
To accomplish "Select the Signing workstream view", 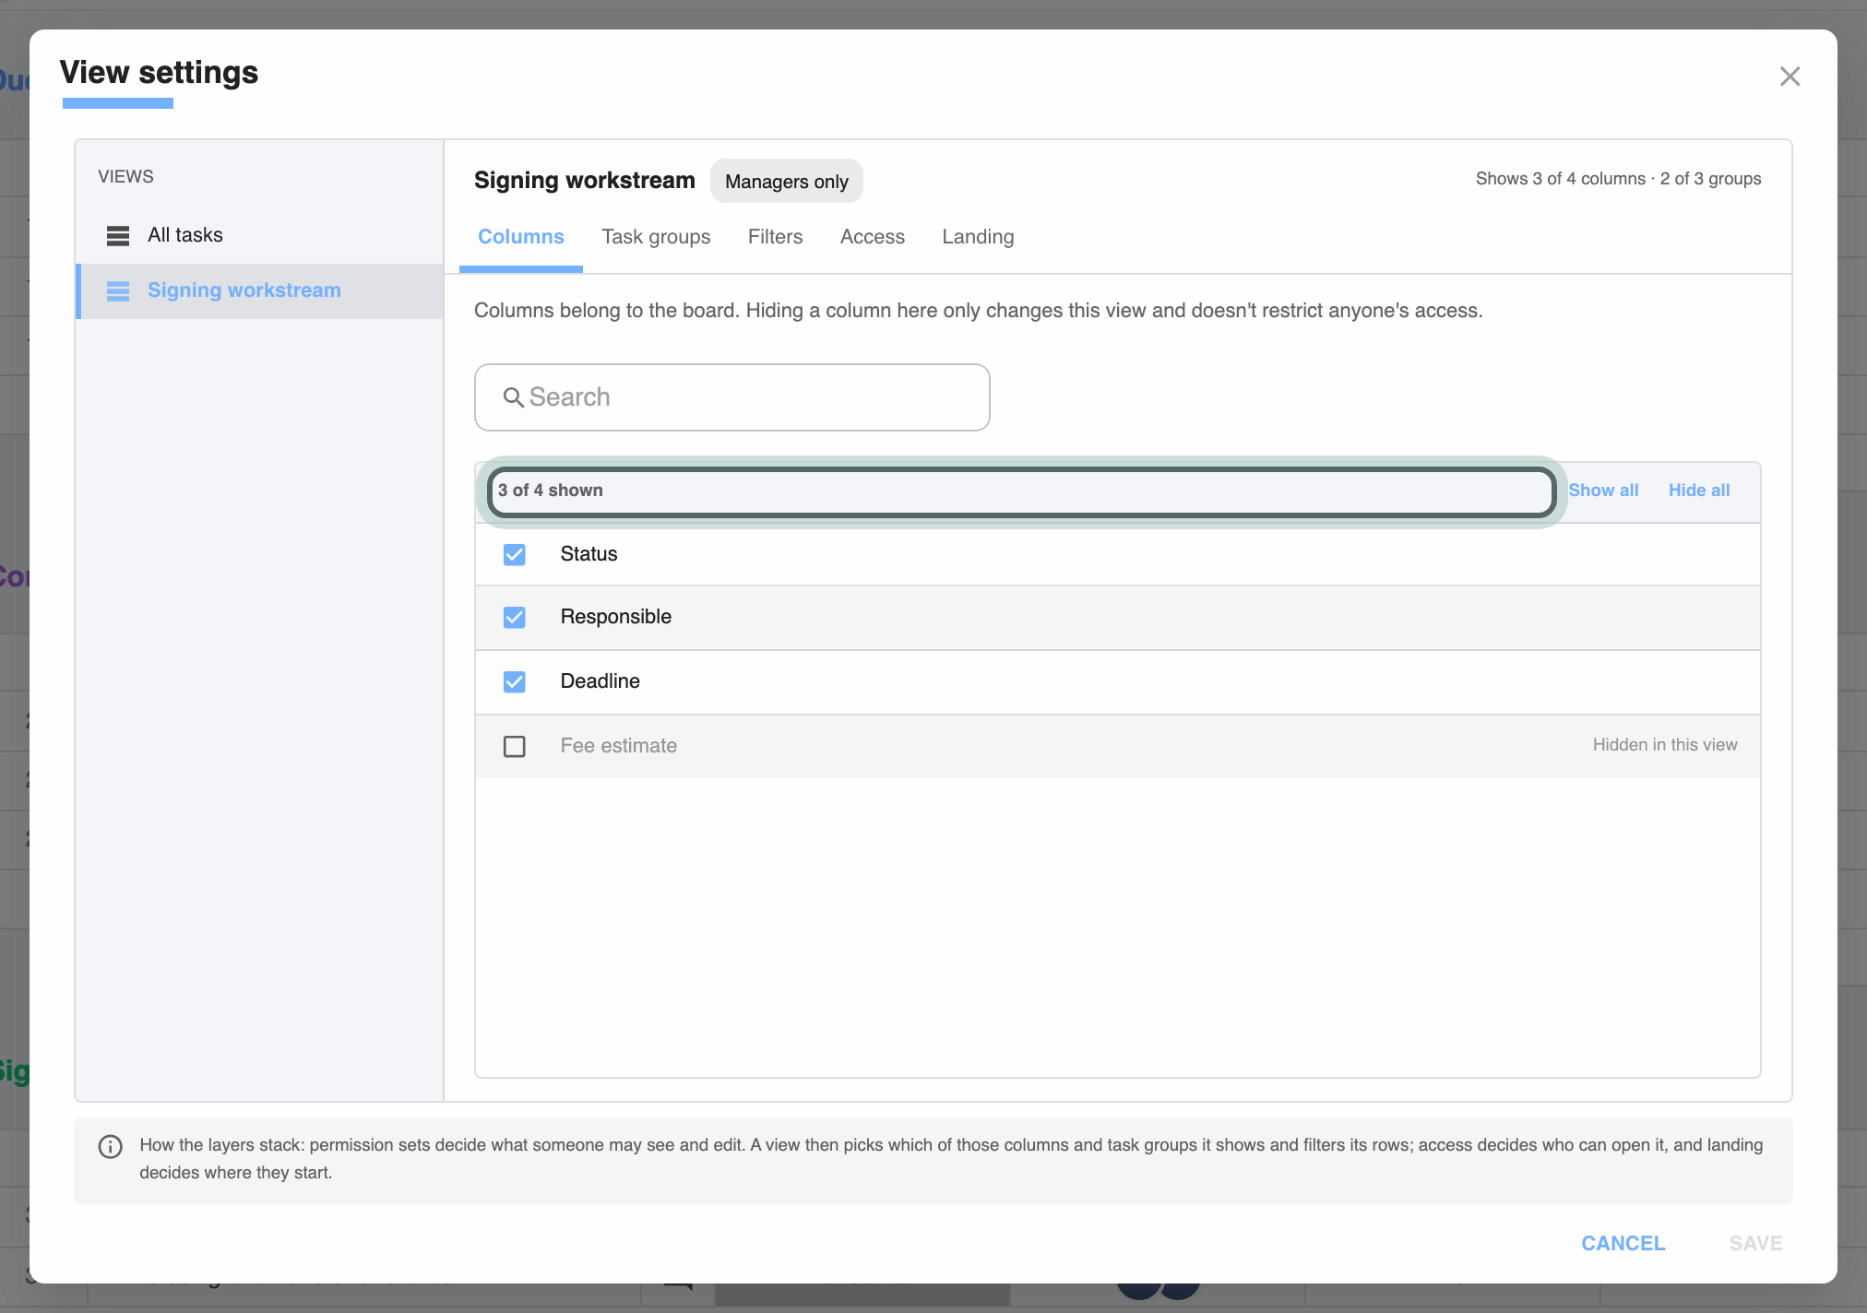I will point(259,290).
